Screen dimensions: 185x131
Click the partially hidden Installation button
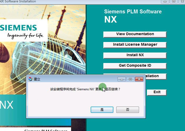point(156,76)
